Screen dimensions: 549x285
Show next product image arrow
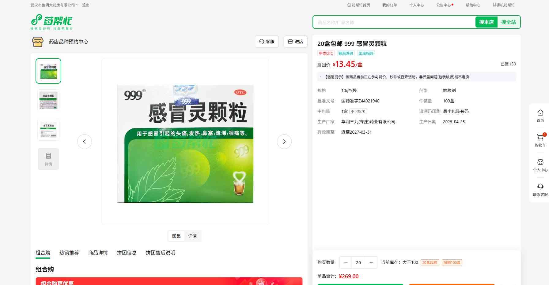pyautogui.click(x=284, y=142)
